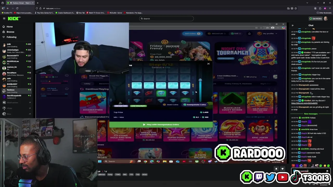Click the New messages indicator in chat
333x187 pixels.
(x=311, y=114)
